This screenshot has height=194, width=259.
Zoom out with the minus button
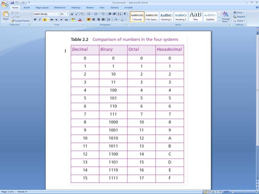233,192
